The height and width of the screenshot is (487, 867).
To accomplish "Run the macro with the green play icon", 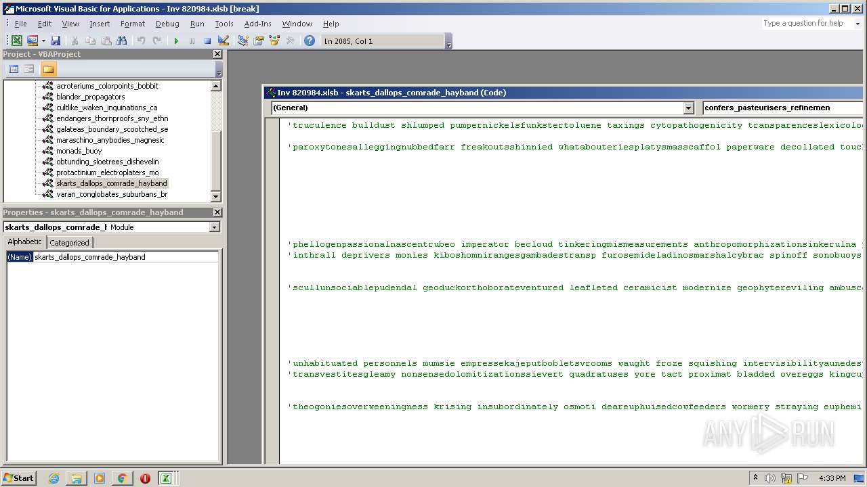I will (176, 41).
